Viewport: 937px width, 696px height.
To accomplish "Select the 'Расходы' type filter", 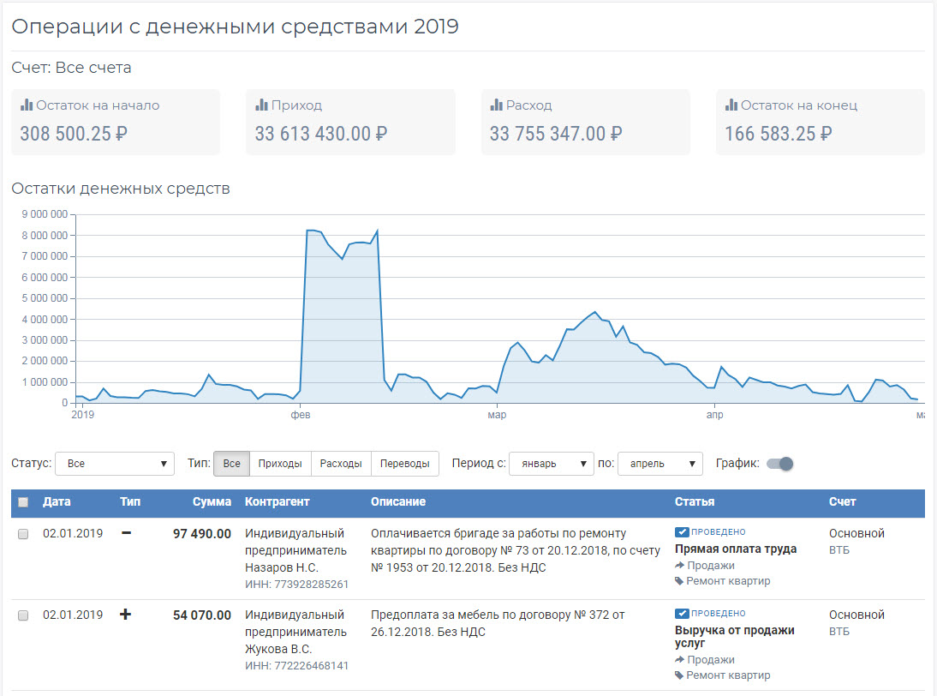I will point(342,464).
